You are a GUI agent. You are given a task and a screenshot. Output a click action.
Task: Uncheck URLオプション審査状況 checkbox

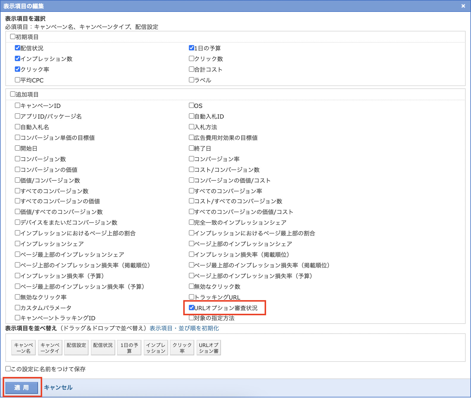(192, 308)
